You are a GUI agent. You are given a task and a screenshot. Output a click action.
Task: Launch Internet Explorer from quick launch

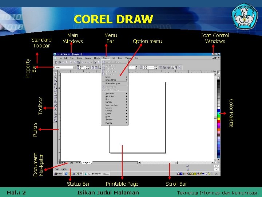click(66, 174)
